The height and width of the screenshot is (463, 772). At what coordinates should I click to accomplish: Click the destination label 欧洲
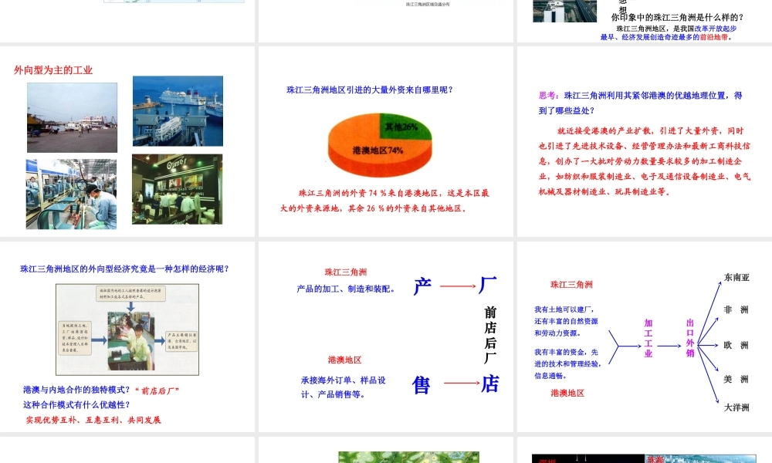[x=736, y=346]
